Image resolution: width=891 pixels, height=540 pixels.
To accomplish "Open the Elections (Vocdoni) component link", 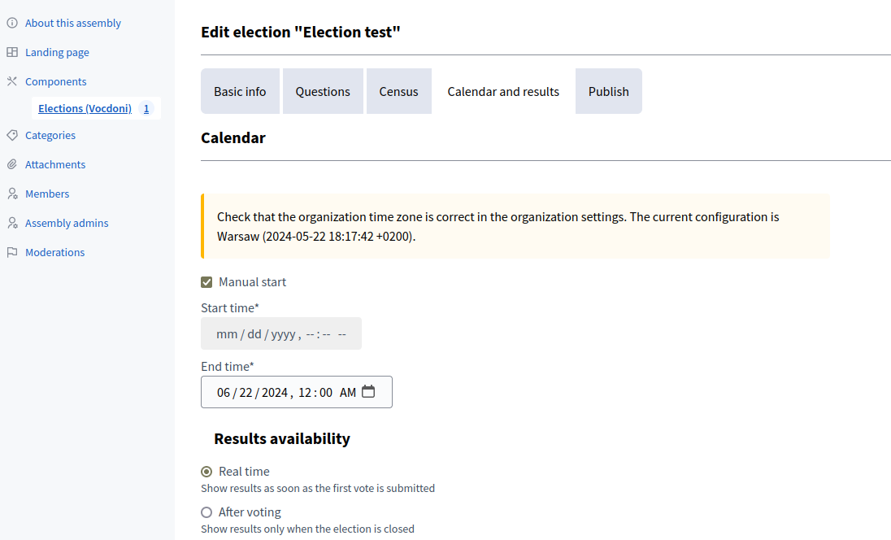I will tap(85, 108).
